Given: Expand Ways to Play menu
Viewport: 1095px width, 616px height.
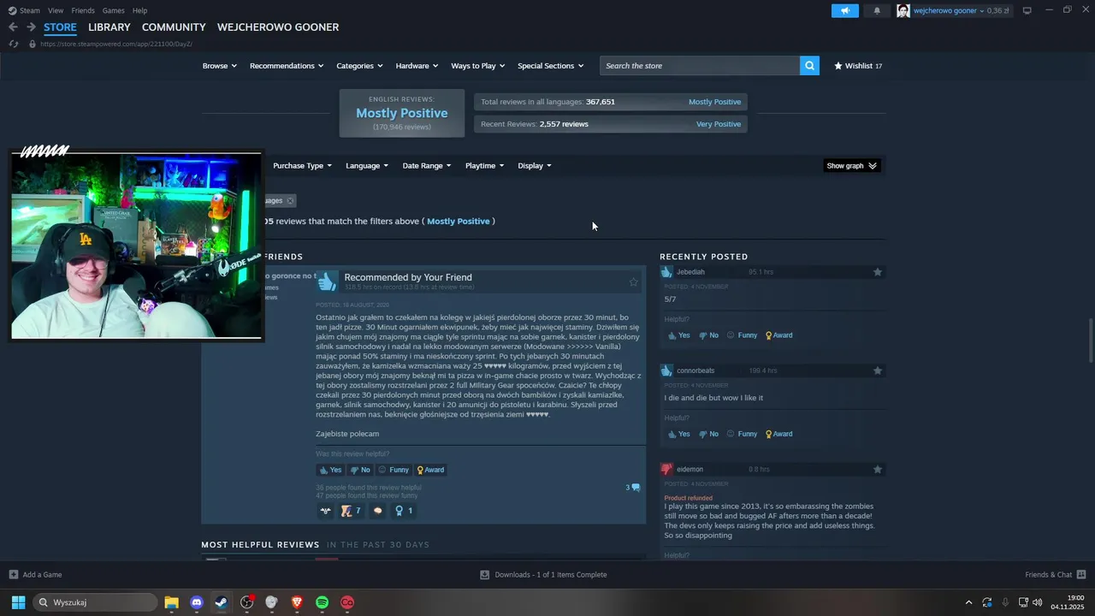Looking at the screenshot, I should (477, 66).
